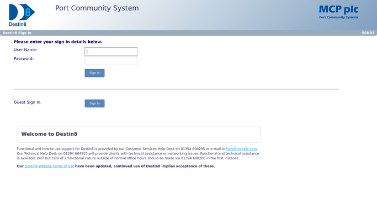Screen dimensions: 377x211
Task: Click the SGN01 screen code label
Action: 368,33
